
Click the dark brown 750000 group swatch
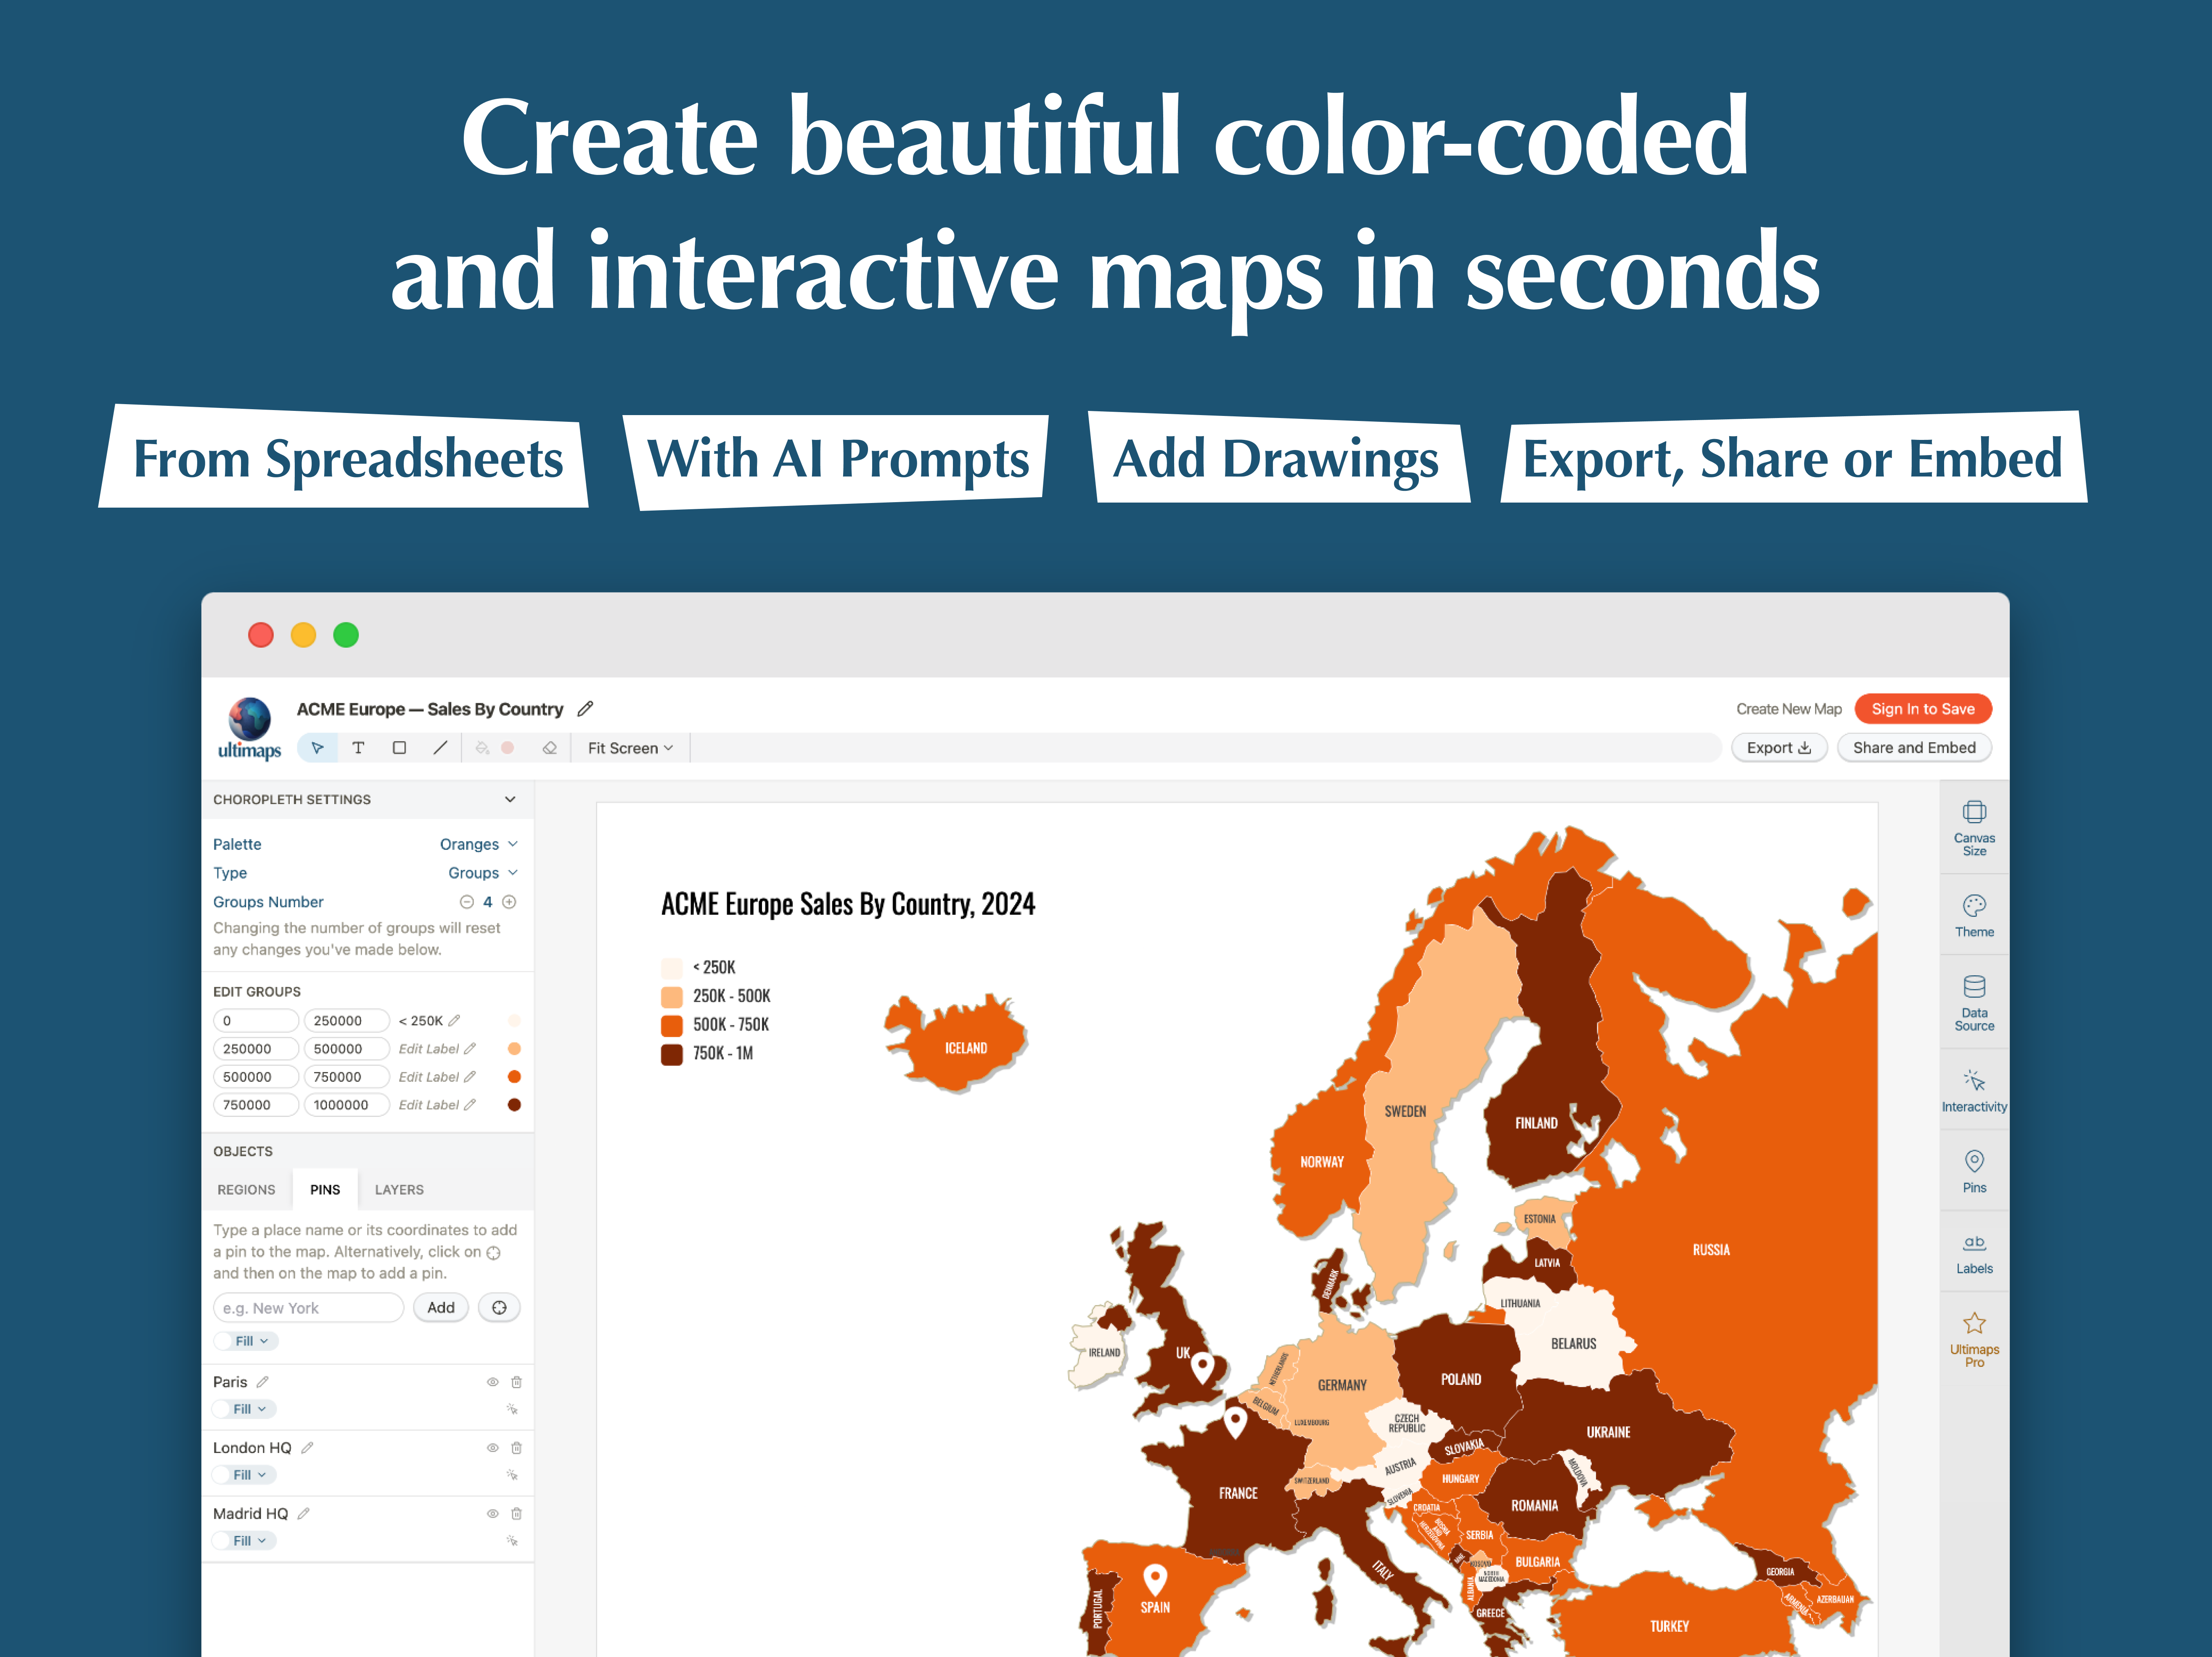tap(514, 1105)
